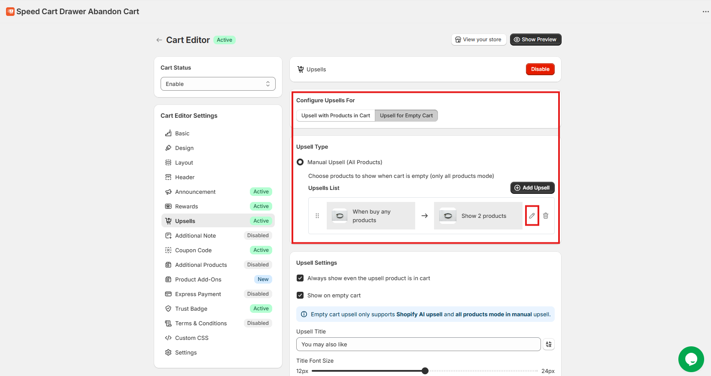This screenshot has height=376, width=711.
Task: Select Manual Upsell (All Products) radio
Action: point(300,162)
